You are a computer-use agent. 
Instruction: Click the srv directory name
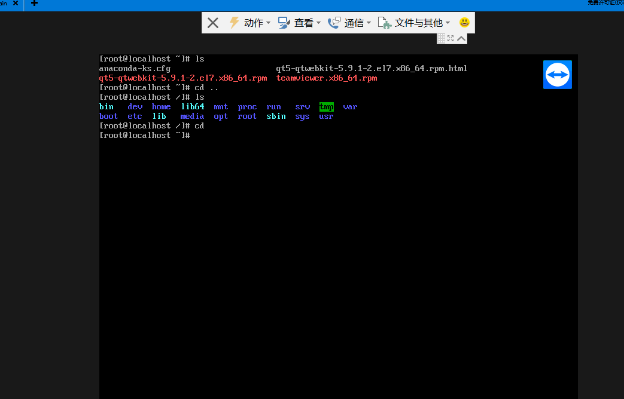click(x=303, y=106)
